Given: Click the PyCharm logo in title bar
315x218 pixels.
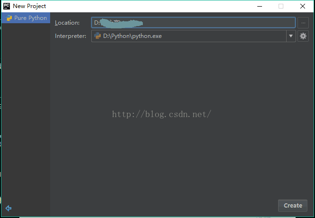Looking at the screenshot, I should point(7,6).
